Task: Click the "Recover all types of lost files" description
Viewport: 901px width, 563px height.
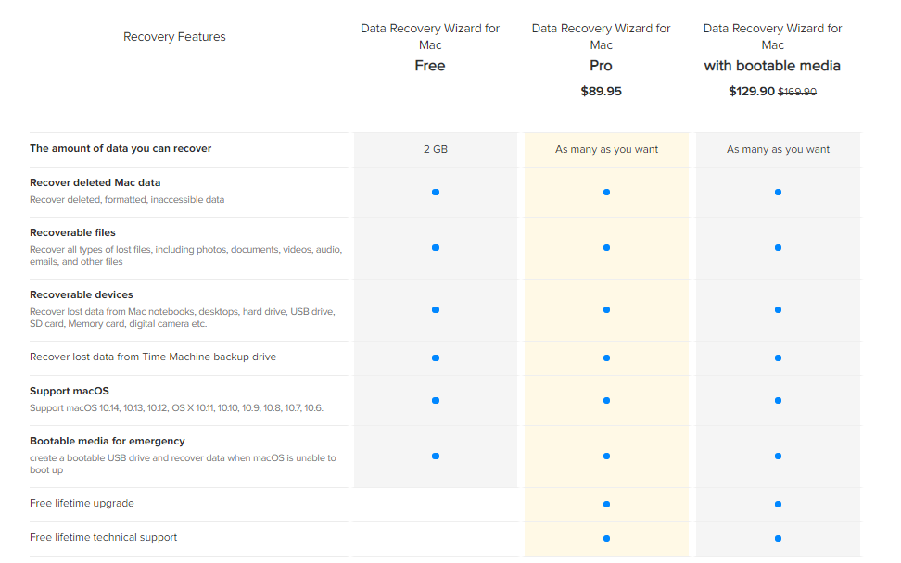Action: click(x=185, y=256)
